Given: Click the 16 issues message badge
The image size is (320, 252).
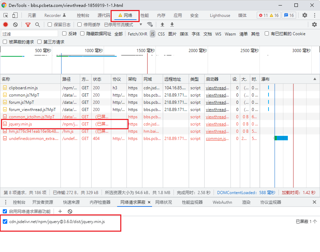Looking at the screenshot, I should [289, 15].
